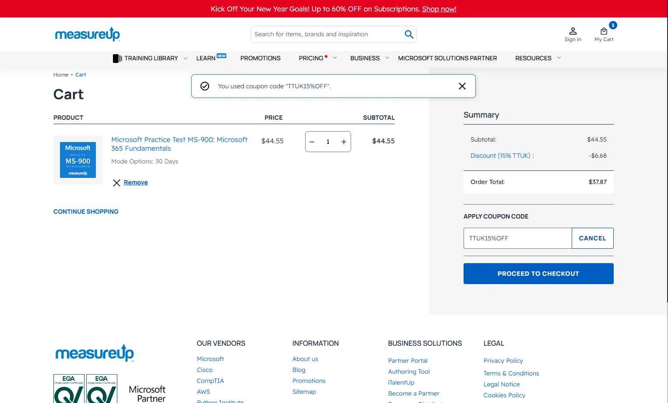Image resolution: width=668 pixels, height=403 pixels.
Task: Click the quantity value field
Action: point(328,142)
